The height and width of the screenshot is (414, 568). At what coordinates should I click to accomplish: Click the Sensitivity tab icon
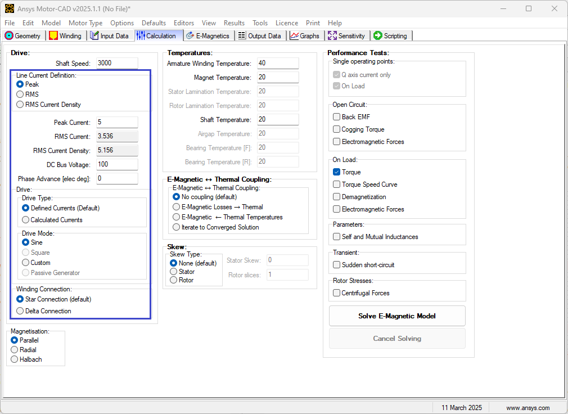[332, 35]
